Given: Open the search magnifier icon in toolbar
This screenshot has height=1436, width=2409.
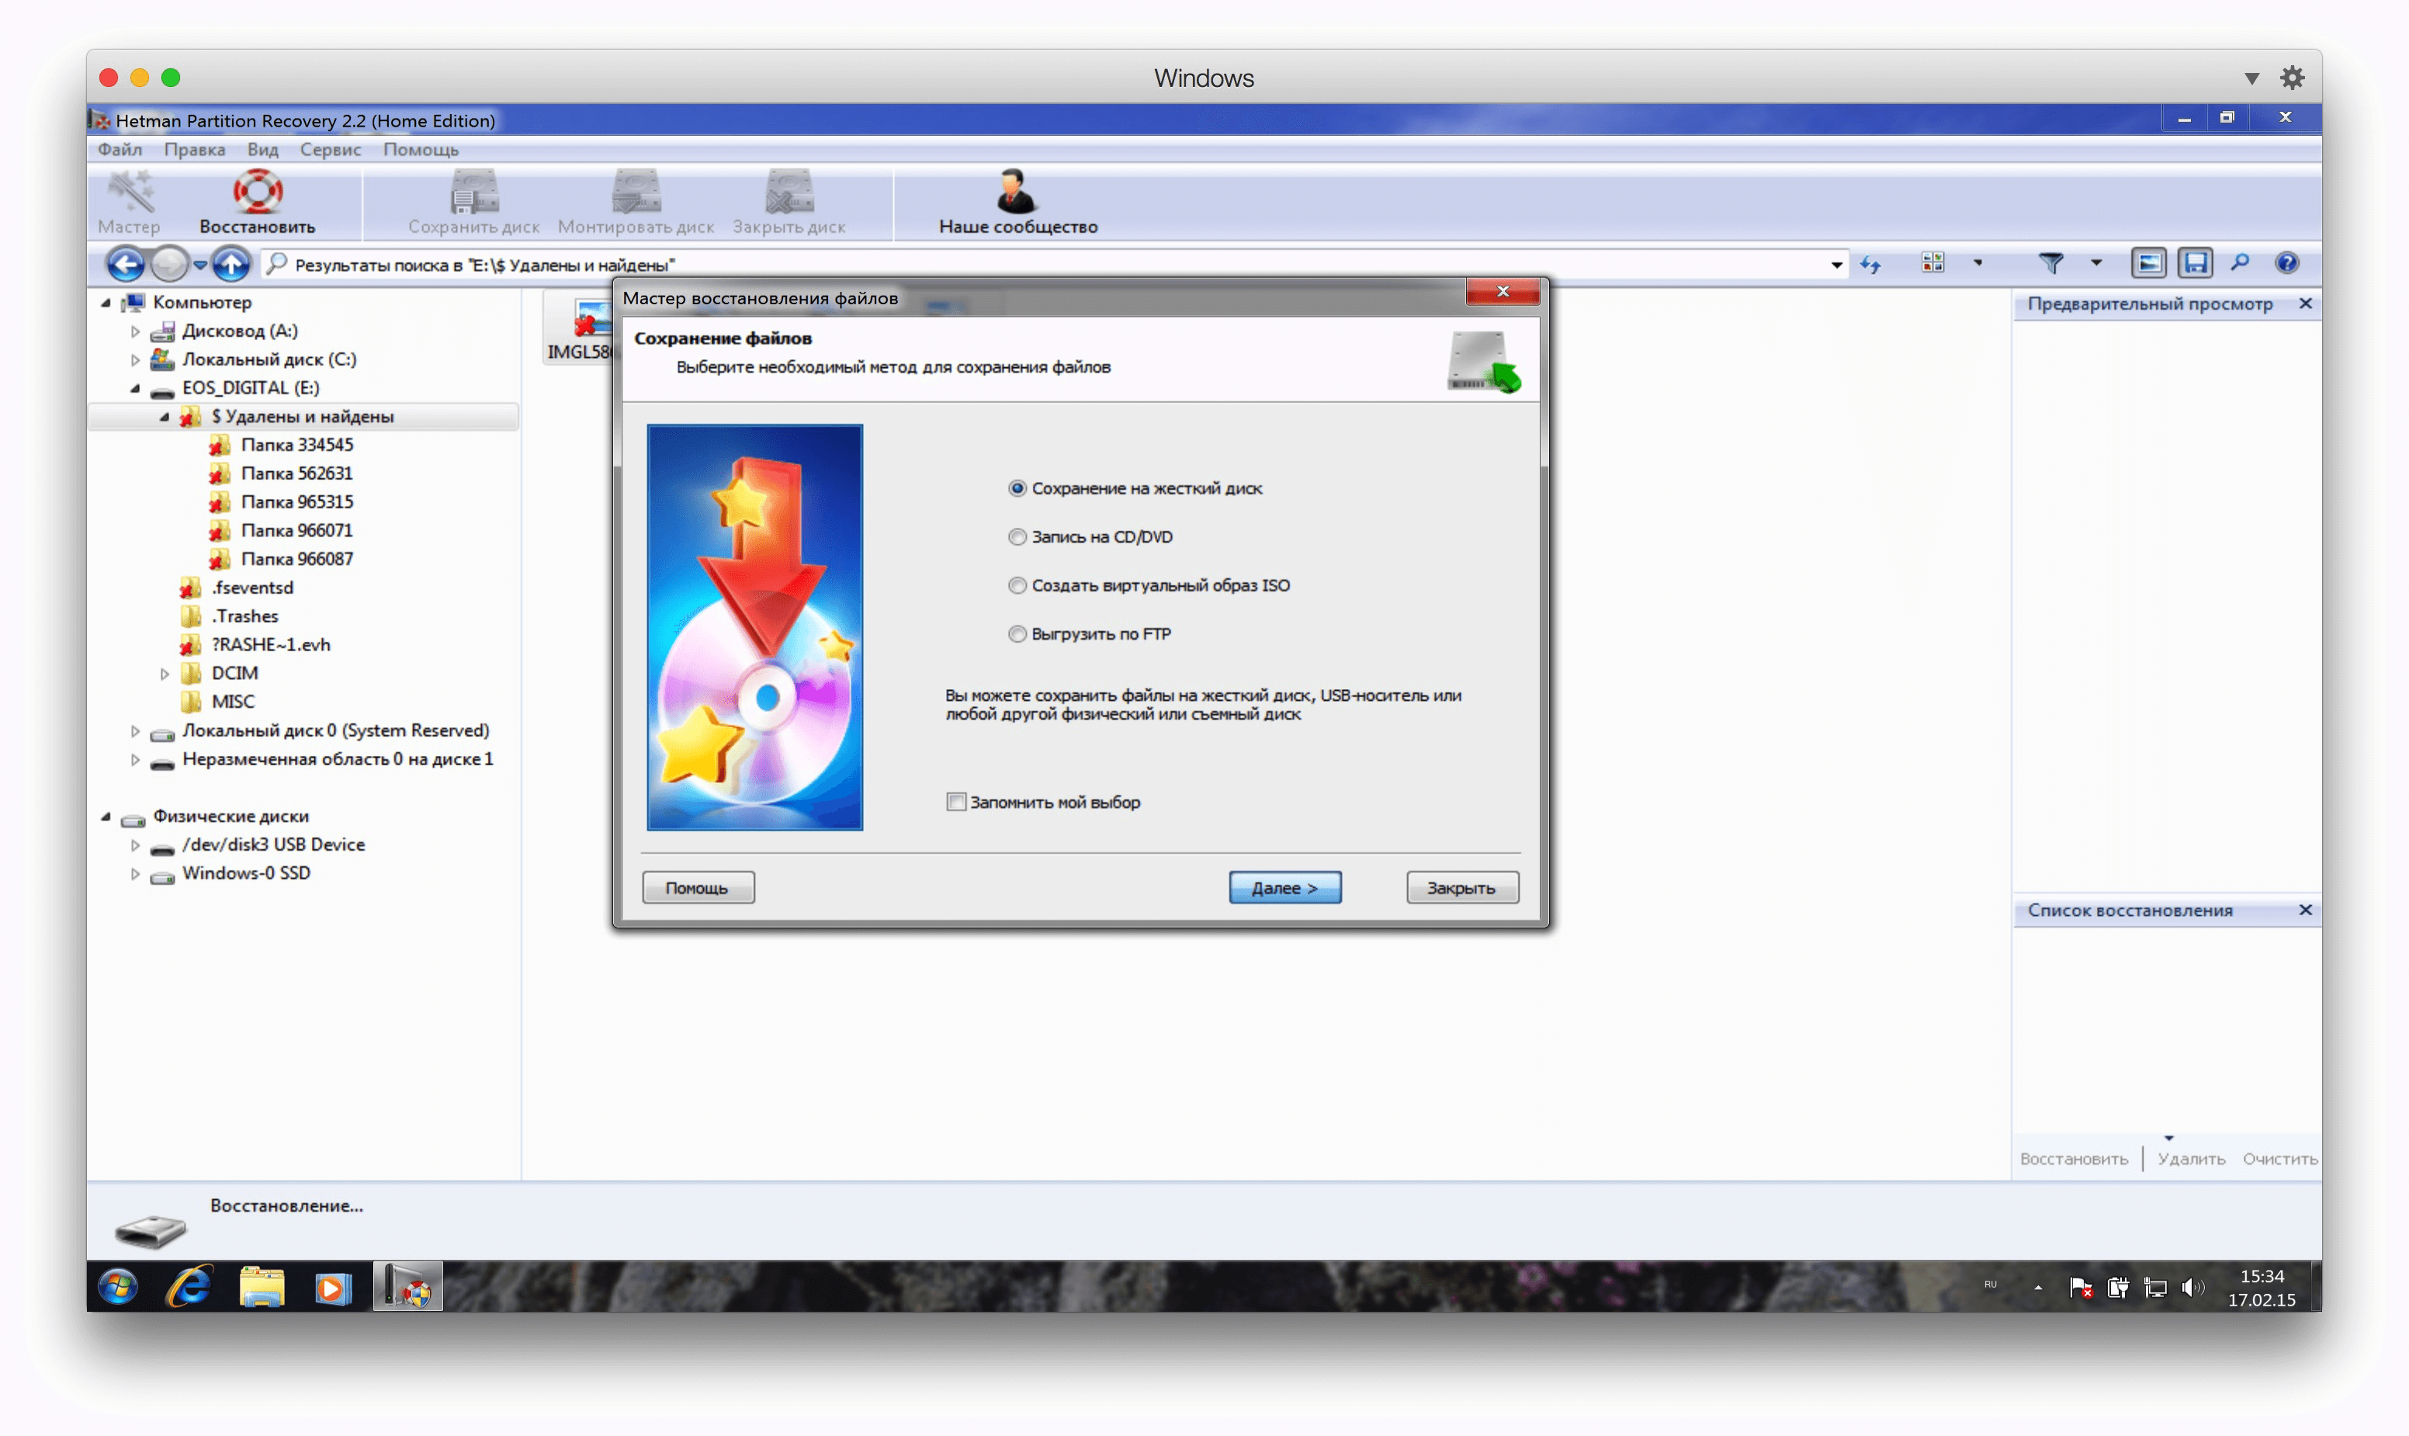Looking at the screenshot, I should tap(2240, 263).
